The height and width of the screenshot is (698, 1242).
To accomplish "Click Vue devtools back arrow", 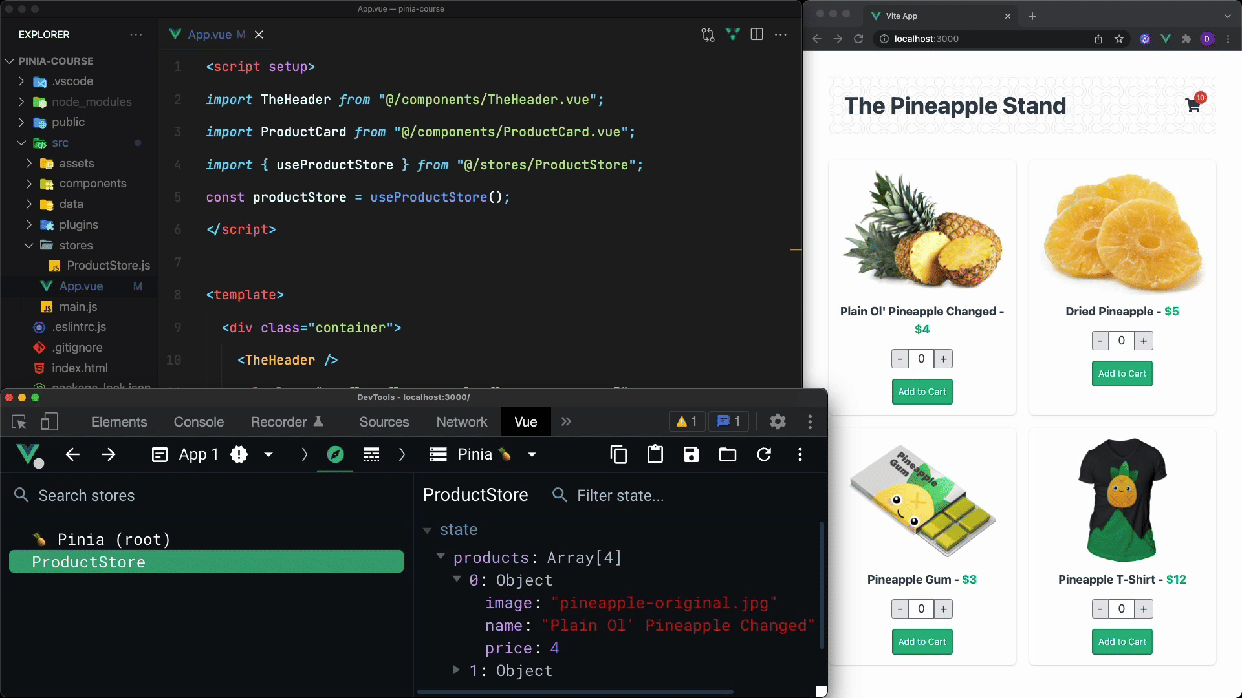I will [x=72, y=454].
